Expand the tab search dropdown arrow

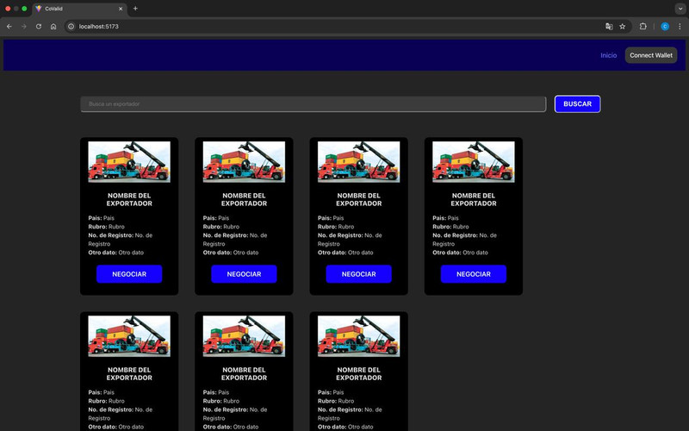click(680, 8)
